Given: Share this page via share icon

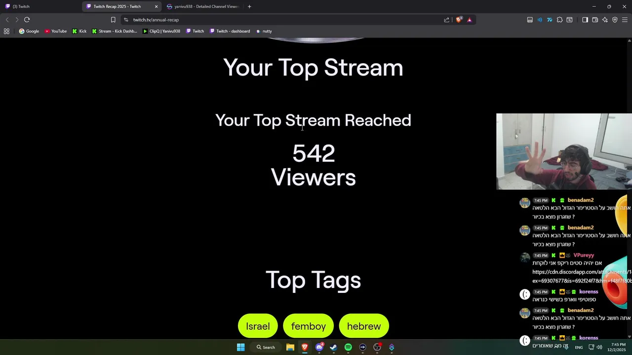Looking at the screenshot, I should [x=447, y=20].
